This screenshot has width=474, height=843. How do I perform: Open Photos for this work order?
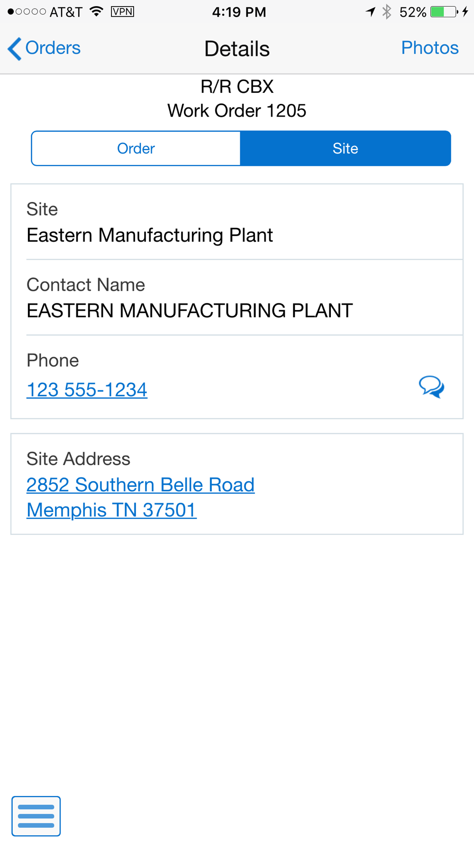429,48
